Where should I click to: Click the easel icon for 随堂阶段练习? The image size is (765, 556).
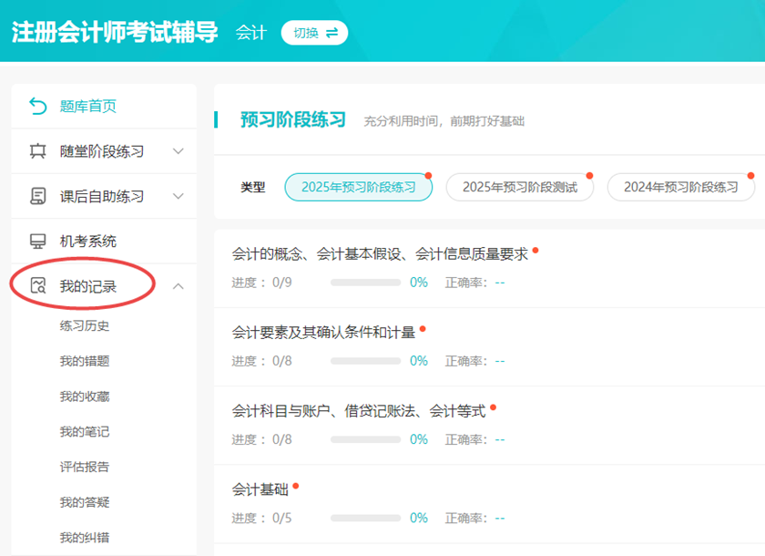tap(37, 151)
